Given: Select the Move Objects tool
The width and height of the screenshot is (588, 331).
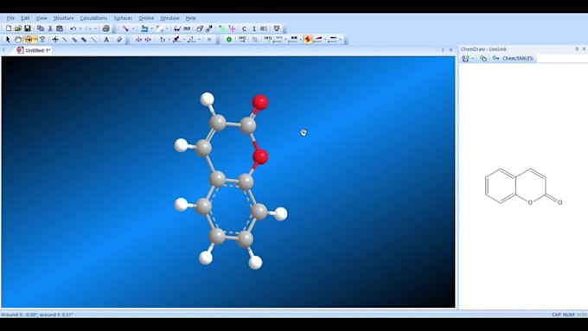Looking at the screenshot, I should [x=55, y=40].
